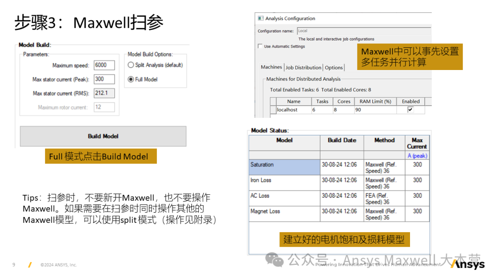Click the Configuration name field showing Local
The height and width of the screenshot is (280, 497).
pos(364,31)
